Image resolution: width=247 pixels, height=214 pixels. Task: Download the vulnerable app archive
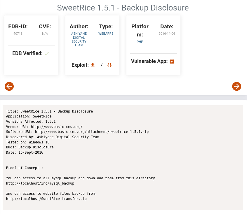click(x=172, y=61)
